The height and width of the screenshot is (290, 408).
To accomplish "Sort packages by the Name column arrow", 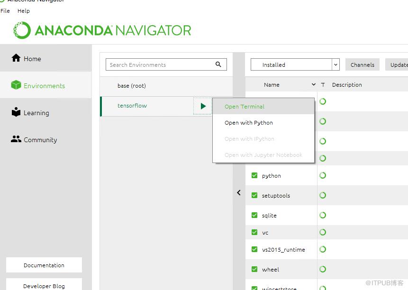I will point(314,84).
